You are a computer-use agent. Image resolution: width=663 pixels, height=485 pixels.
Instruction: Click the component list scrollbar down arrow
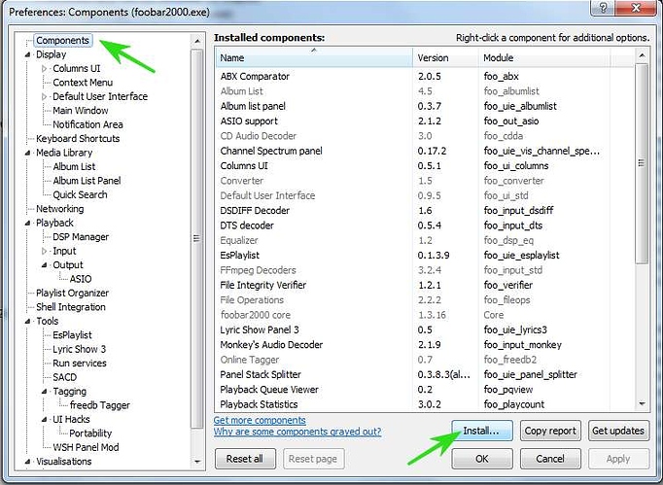pos(642,404)
